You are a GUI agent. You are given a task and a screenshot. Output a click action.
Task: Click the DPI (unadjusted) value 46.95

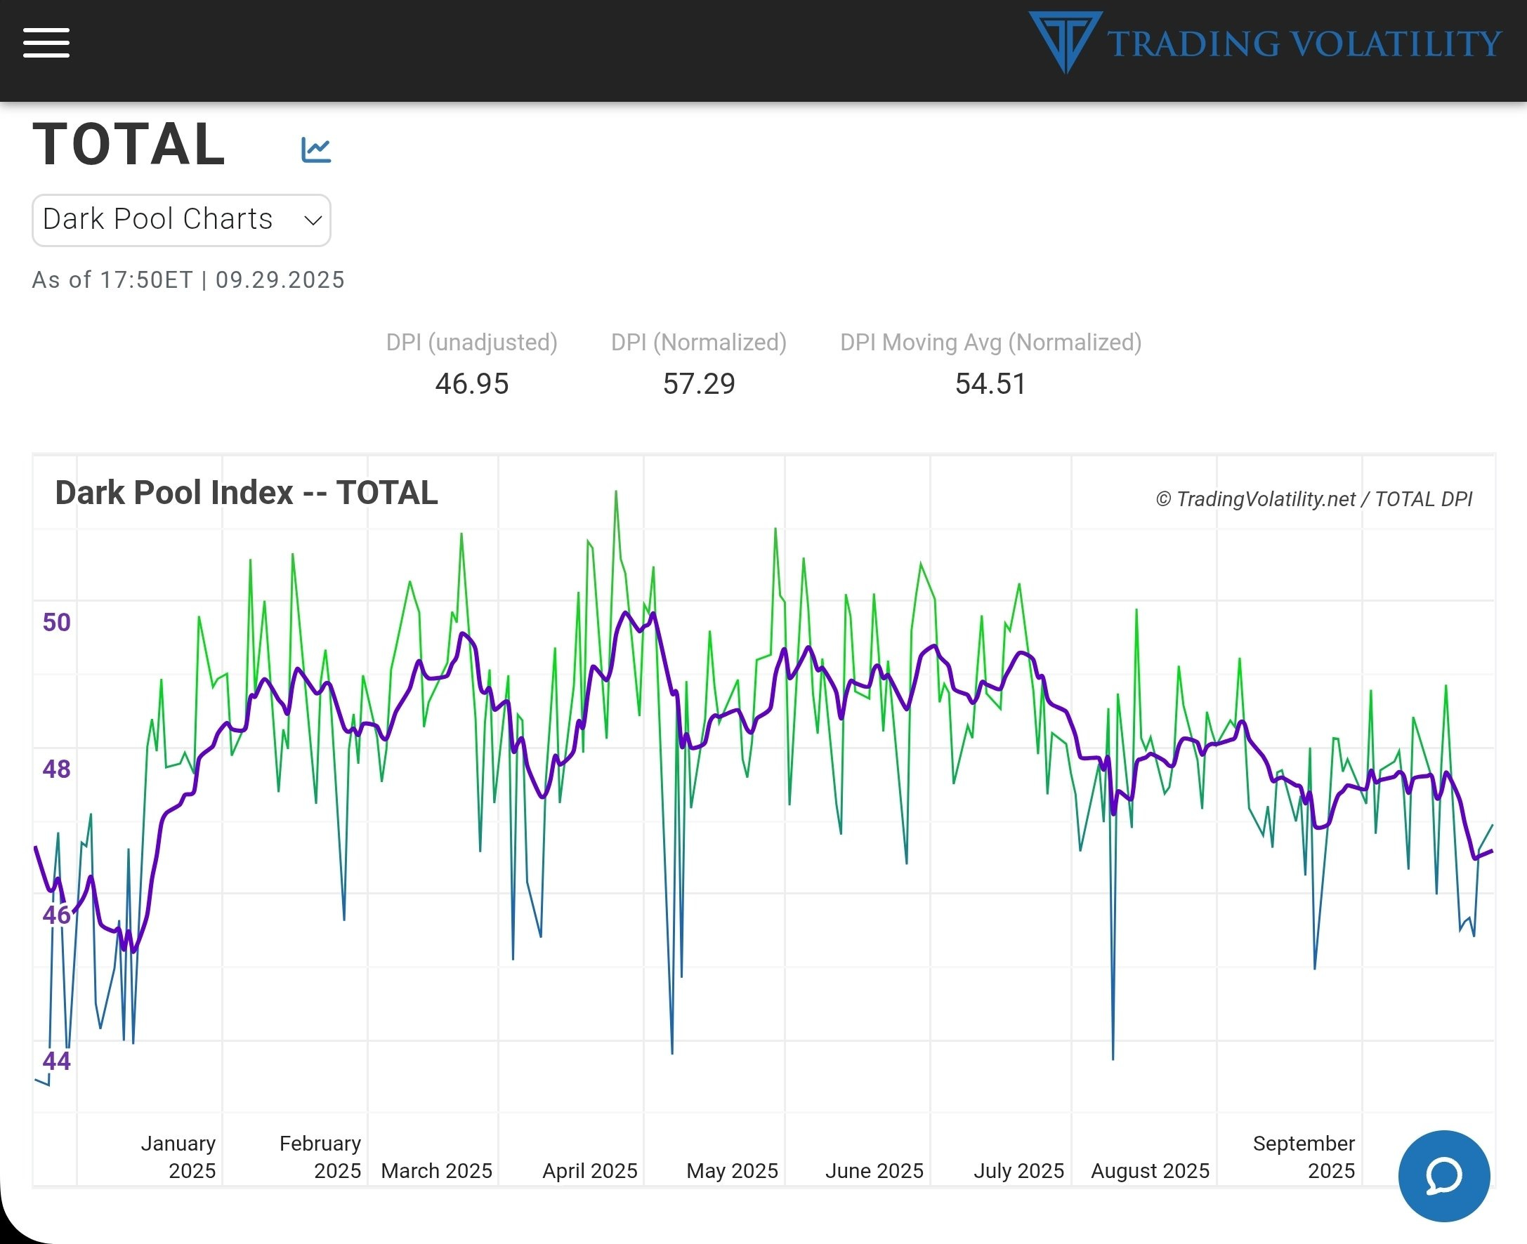[472, 384]
